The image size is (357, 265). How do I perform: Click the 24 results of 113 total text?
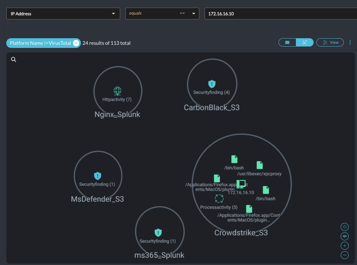click(107, 43)
